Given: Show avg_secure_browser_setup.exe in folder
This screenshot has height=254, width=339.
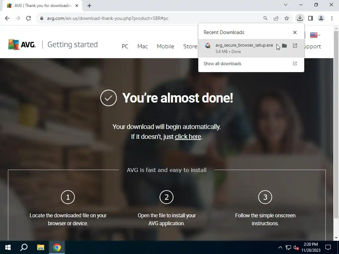Looking at the screenshot, I should tap(284, 46).
